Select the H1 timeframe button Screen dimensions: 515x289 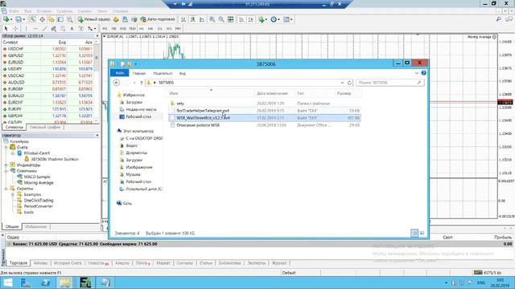(142, 29)
